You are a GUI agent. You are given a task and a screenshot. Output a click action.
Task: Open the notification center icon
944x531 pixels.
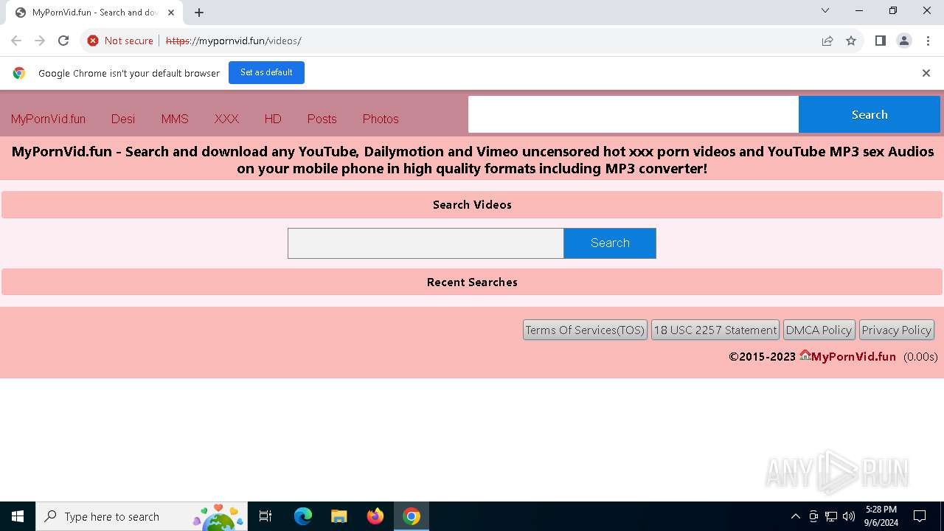point(920,516)
